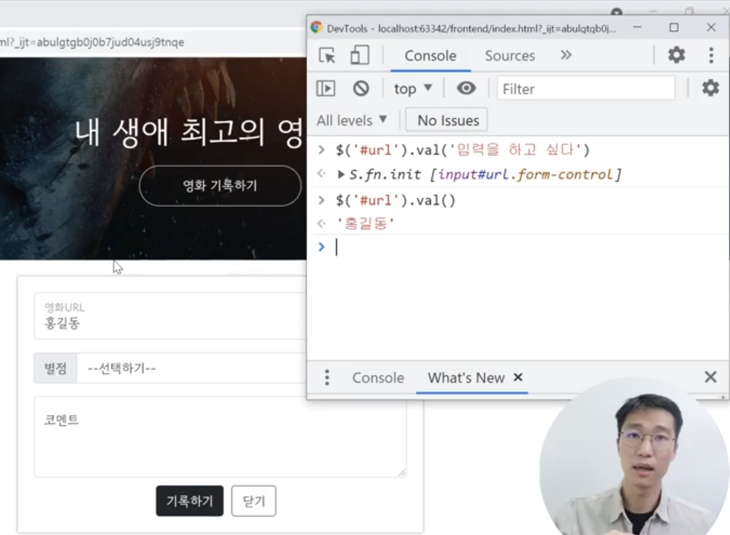Focus the 영화URL input field
The height and width of the screenshot is (535, 730).
point(170,316)
